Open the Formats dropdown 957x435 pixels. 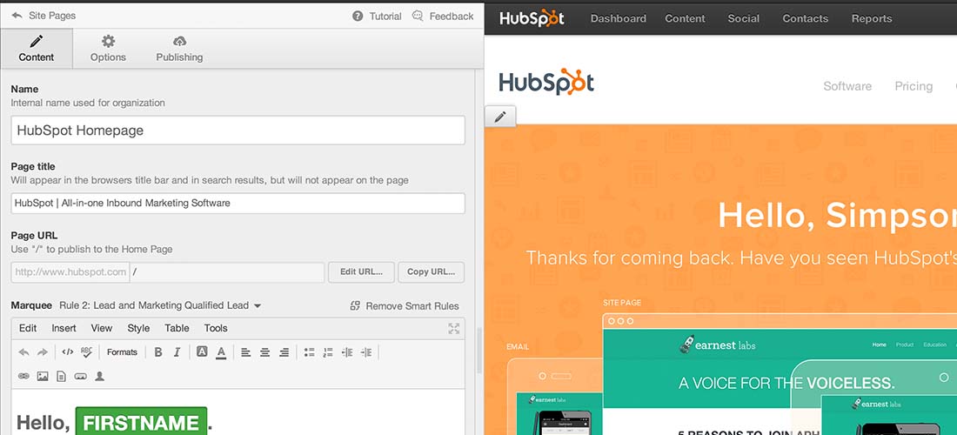[x=122, y=352]
